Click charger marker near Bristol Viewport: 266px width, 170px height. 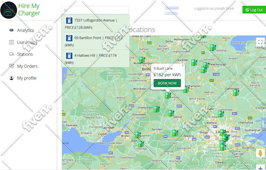click(x=138, y=135)
